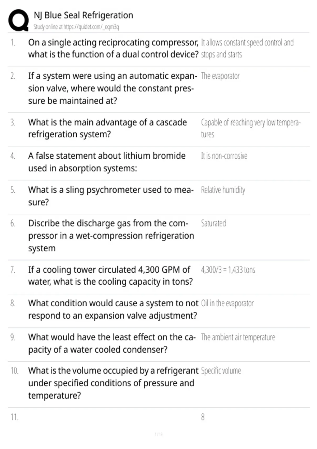
Task: Click the Quizlet Q logo icon
Action: [x=18, y=20]
